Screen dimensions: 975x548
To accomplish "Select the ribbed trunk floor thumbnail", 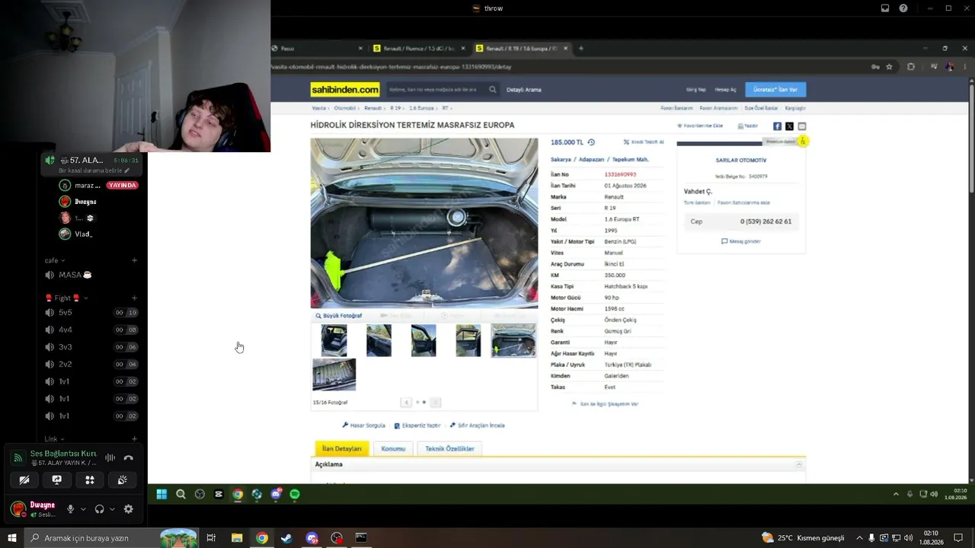I will [x=334, y=374].
